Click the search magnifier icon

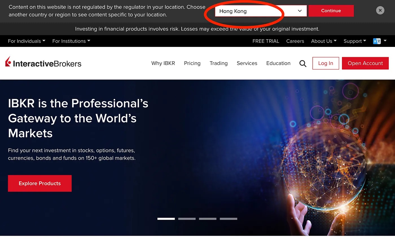click(x=303, y=64)
